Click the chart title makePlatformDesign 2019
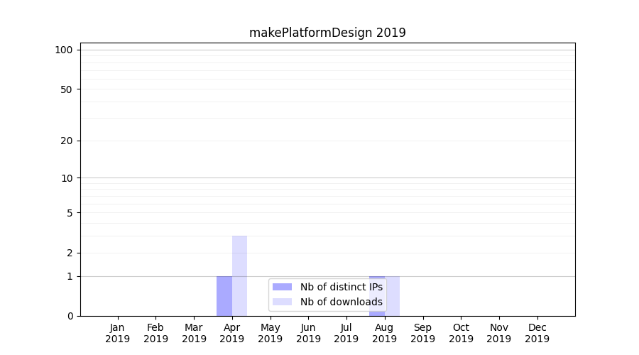Viewport: 639px width, 355px height. click(x=327, y=33)
